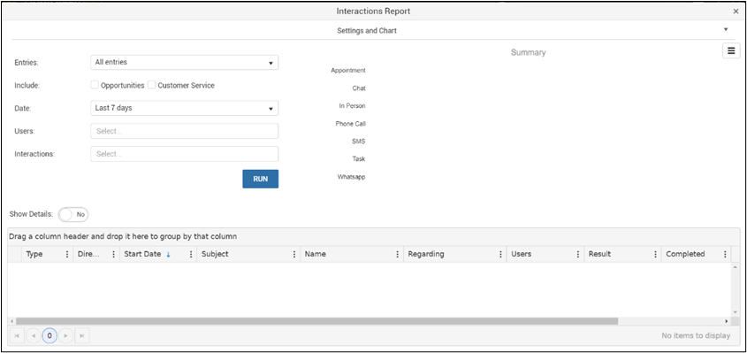Sort by the Name column header
The image size is (747, 353).
[316, 254]
